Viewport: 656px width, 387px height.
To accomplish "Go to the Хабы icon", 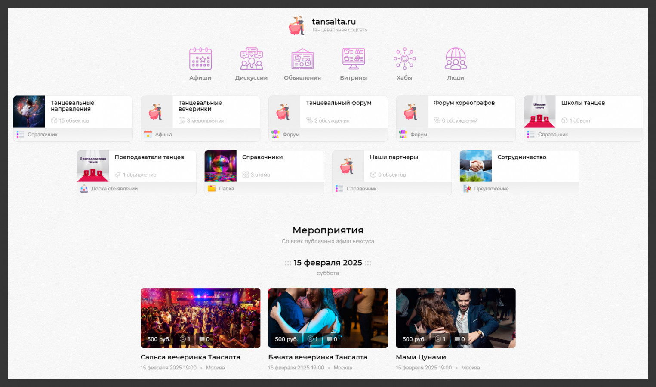I will point(404,59).
